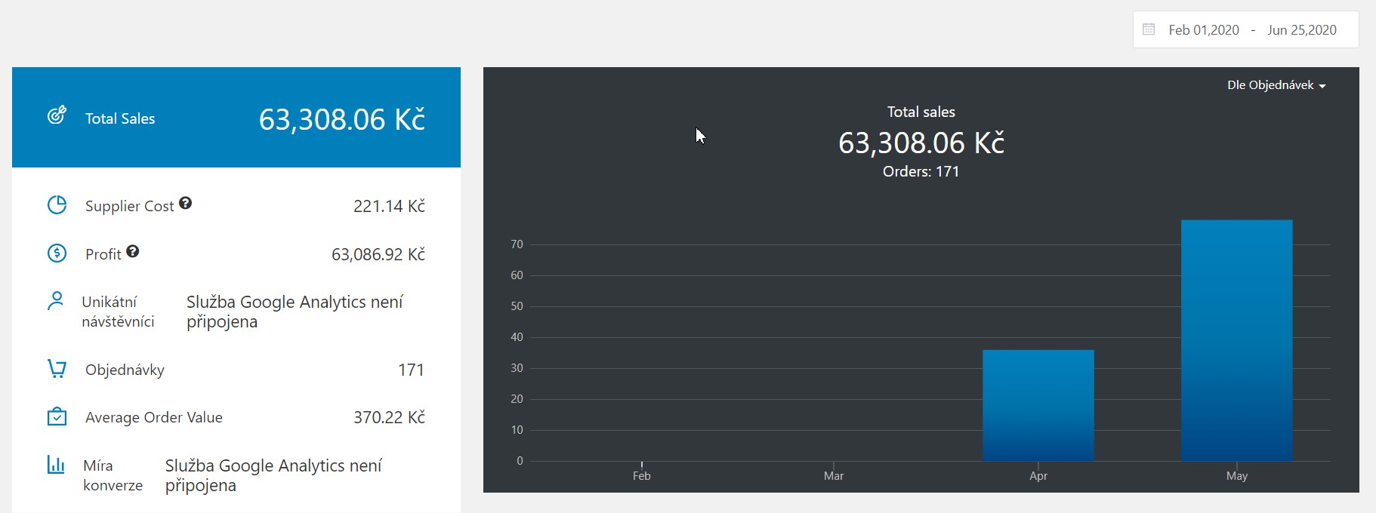Click the Míra konverze label

[x=113, y=475]
